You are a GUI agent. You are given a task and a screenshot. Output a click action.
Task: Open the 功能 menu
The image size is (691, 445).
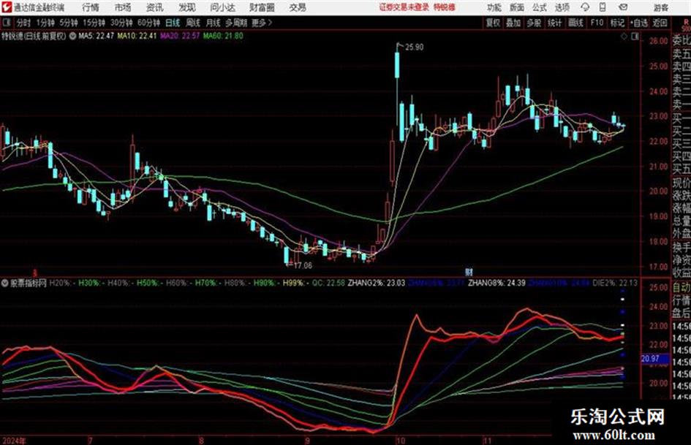494,7
